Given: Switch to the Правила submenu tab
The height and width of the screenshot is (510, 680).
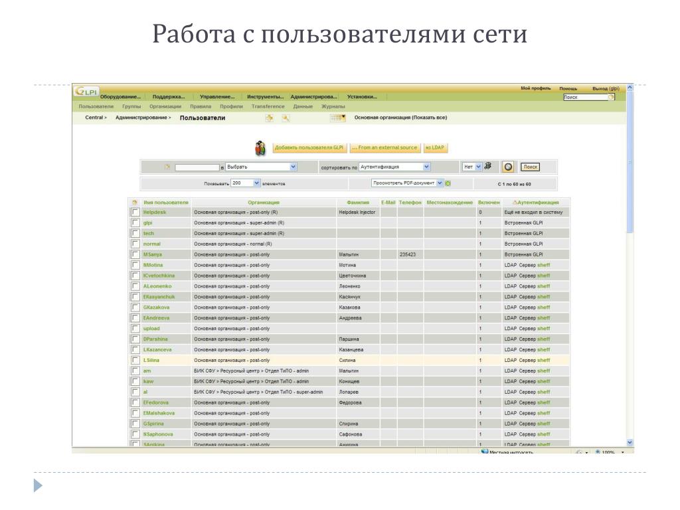Looking at the screenshot, I should click(201, 107).
